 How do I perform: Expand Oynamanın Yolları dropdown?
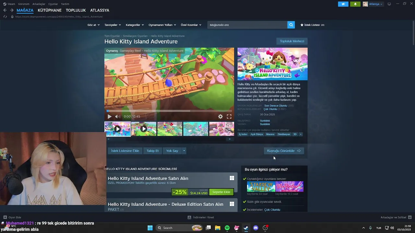162,25
